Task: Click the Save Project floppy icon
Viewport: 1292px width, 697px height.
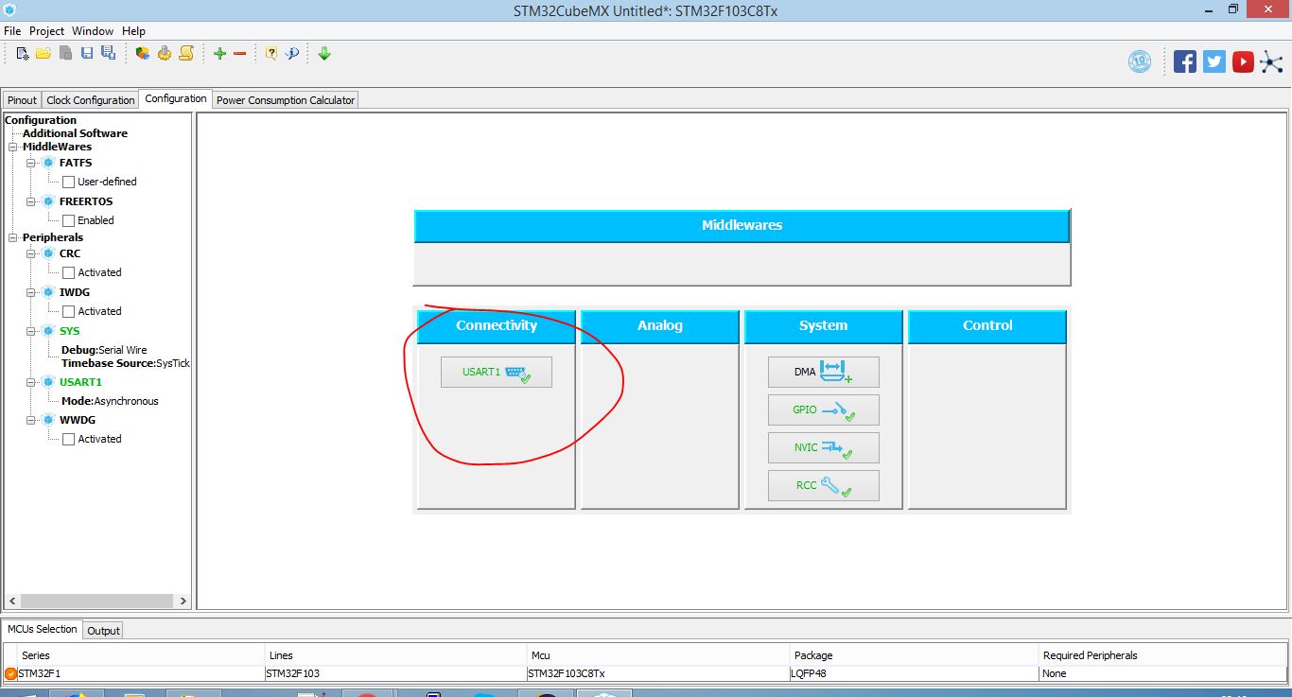Action: (87, 54)
